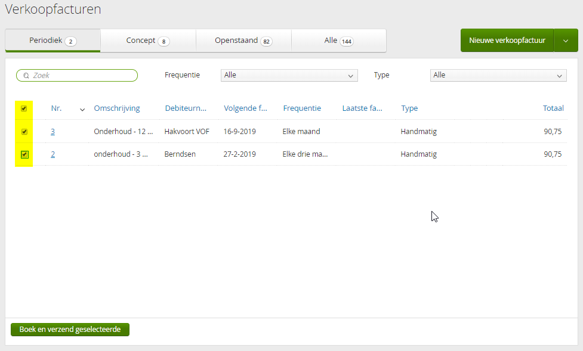Click Nieuwe verkoopfactuur button
The image size is (583, 351).
tap(507, 41)
